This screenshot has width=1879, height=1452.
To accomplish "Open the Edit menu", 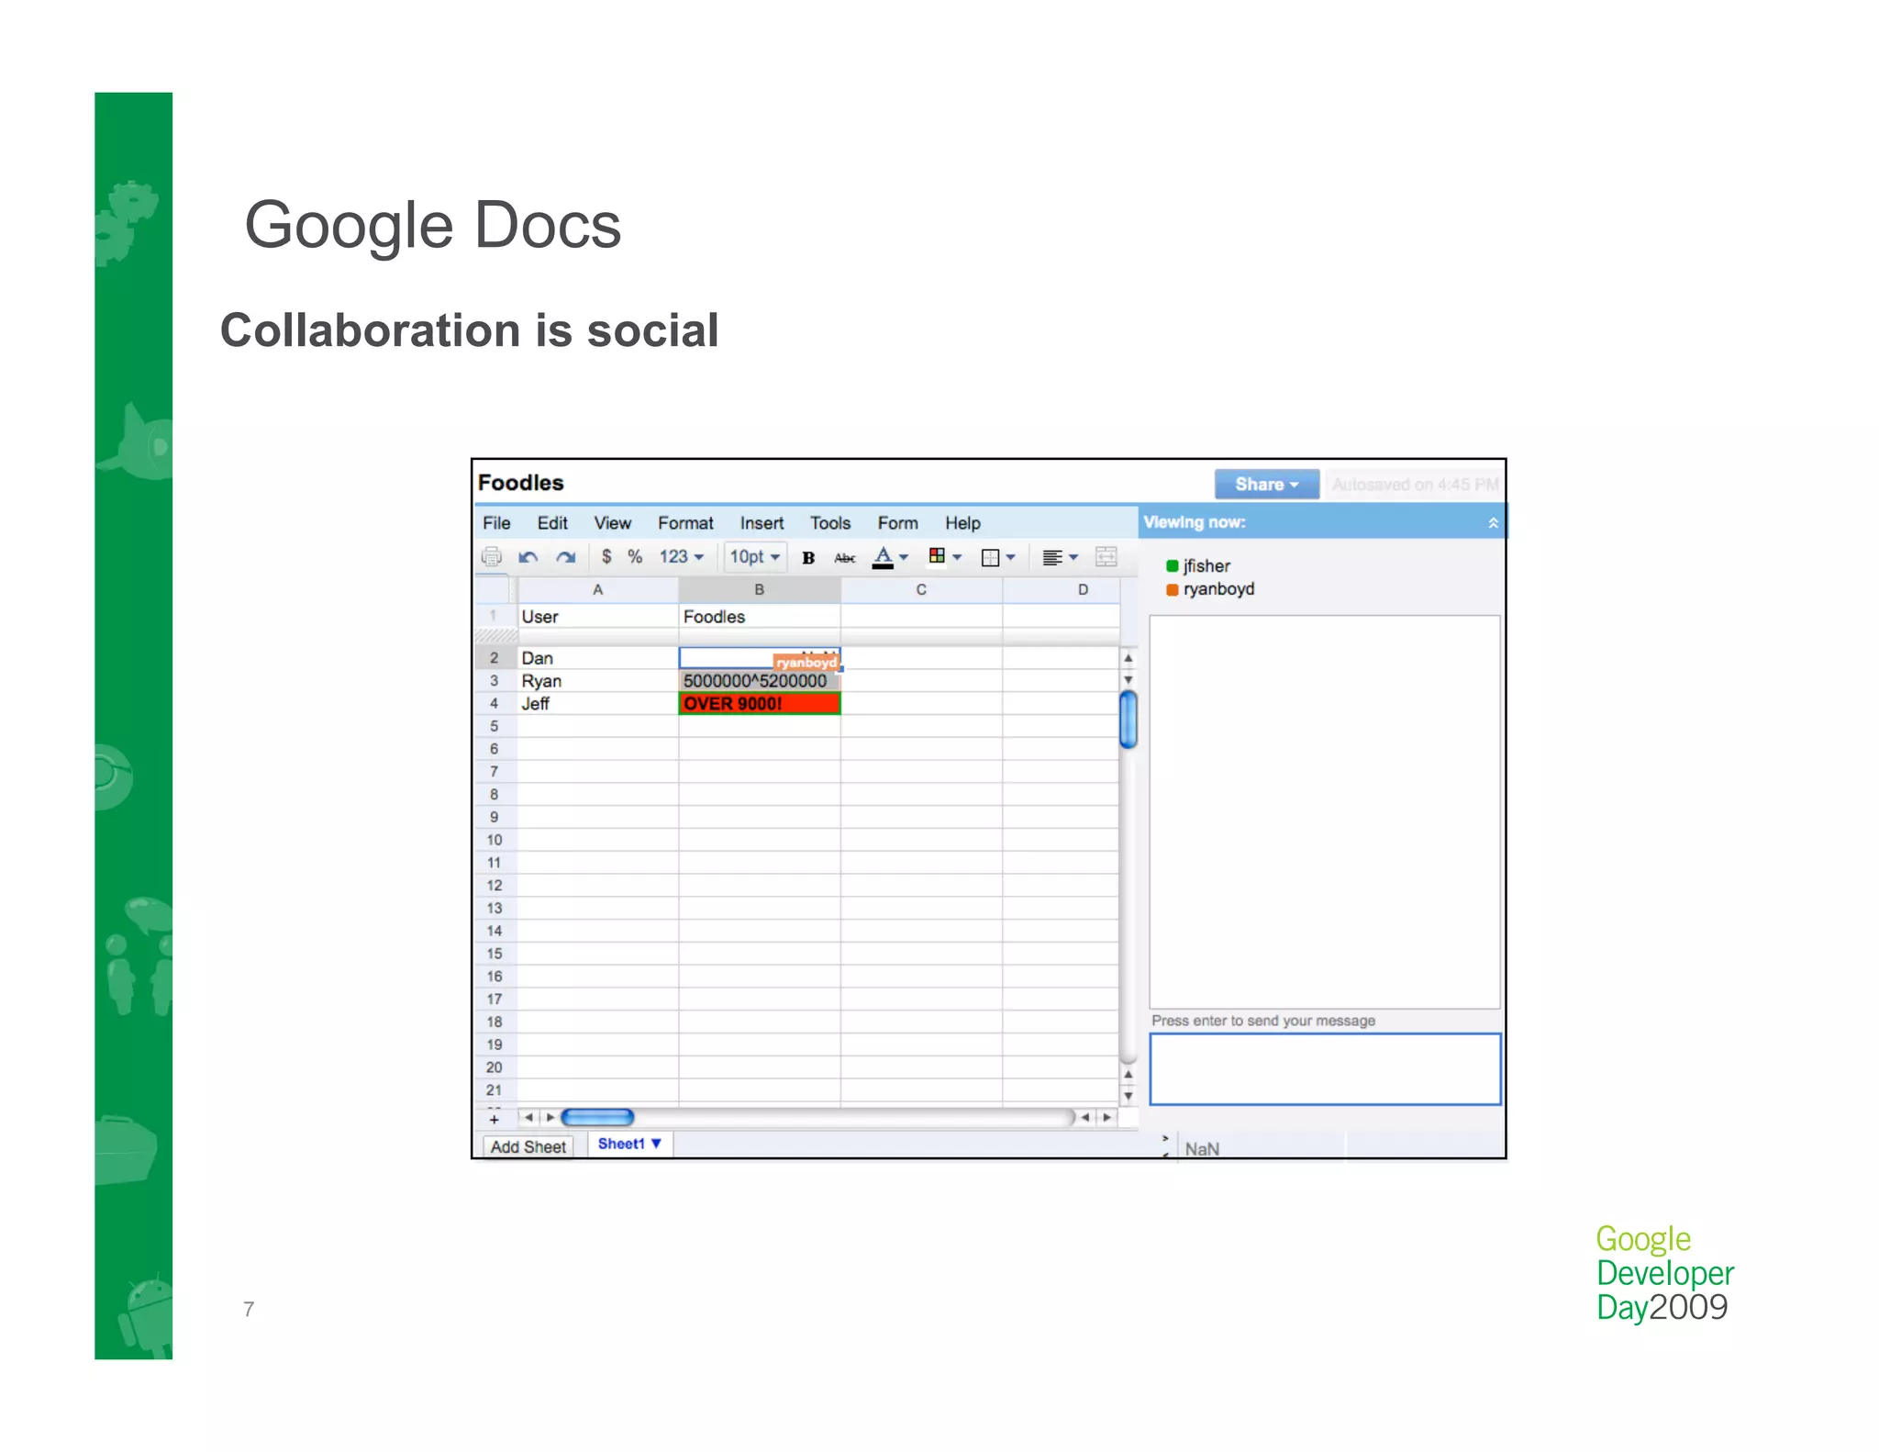I will 552,522.
